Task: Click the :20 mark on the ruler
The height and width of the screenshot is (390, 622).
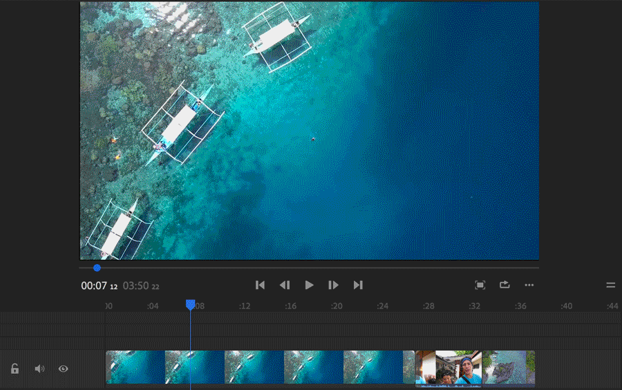Action: pos(337,306)
